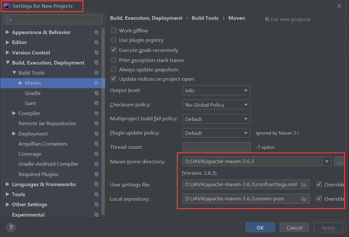Click project-level icon next to Gradle

(x=96, y=93)
